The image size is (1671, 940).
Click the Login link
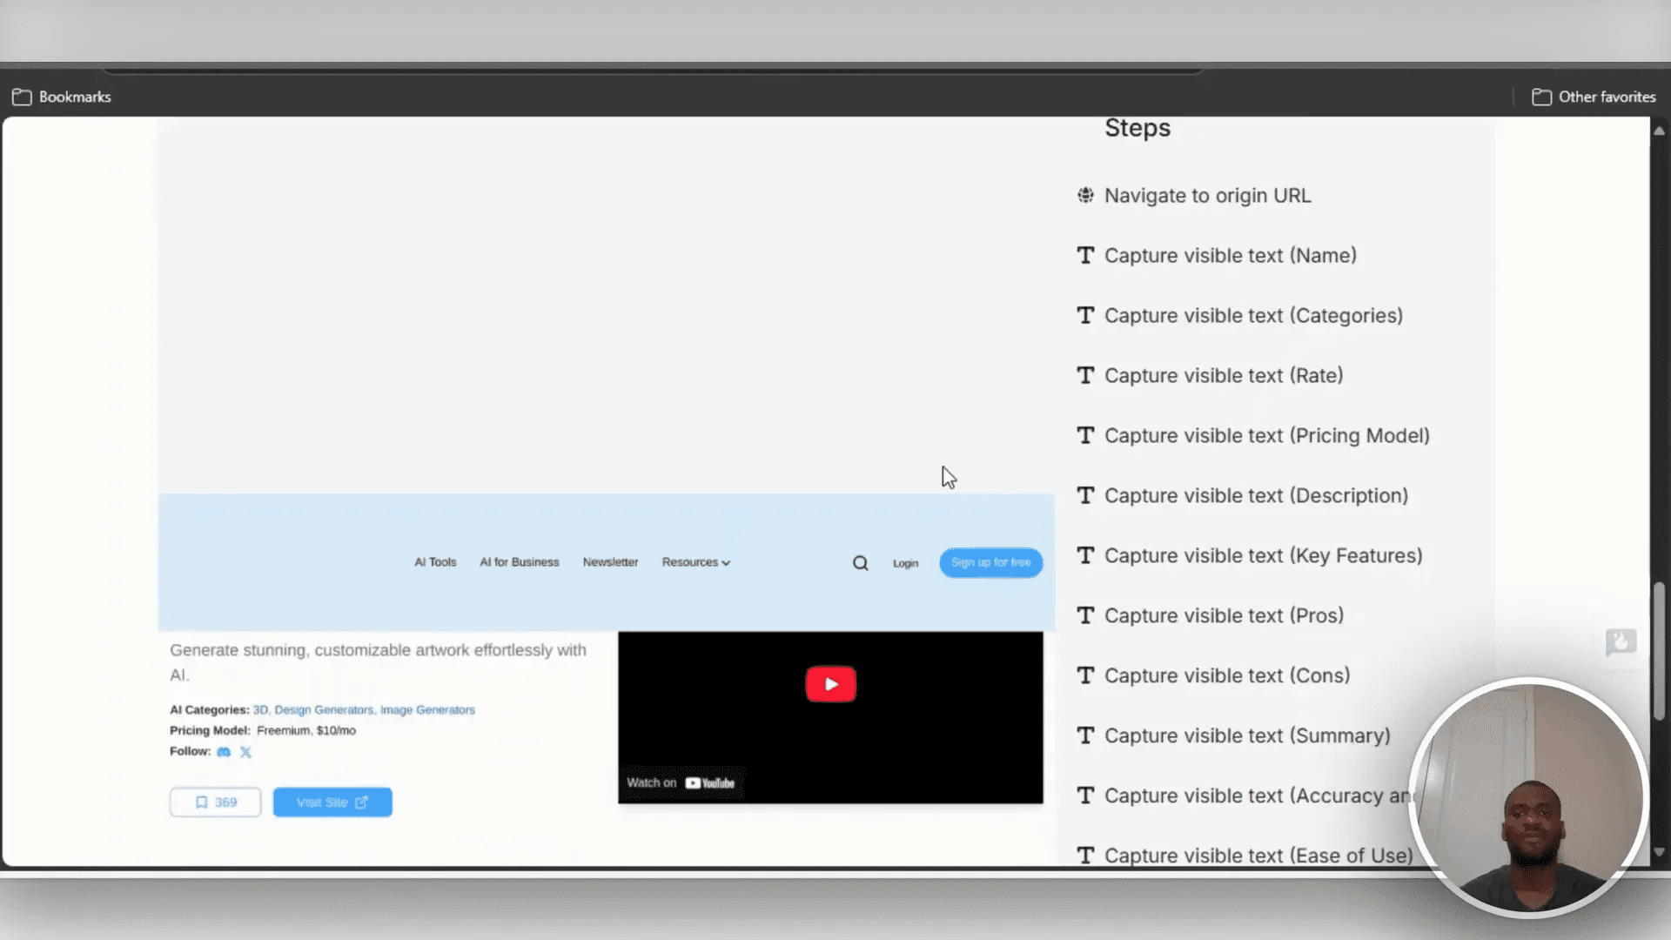click(x=905, y=563)
